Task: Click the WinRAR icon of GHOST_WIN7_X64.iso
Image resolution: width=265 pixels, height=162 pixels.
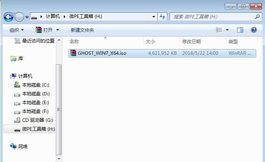Action: [x=73, y=53]
